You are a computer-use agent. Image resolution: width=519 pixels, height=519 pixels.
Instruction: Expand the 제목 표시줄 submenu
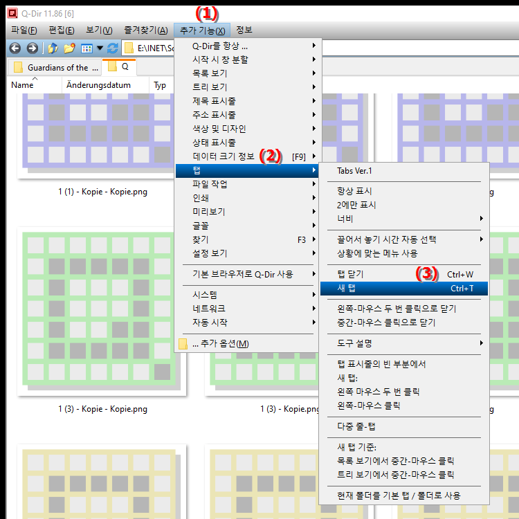pyautogui.click(x=246, y=101)
